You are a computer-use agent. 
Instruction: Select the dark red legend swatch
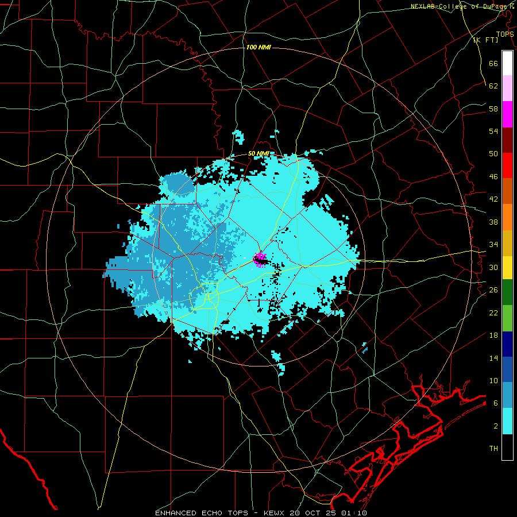[x=507, y=140]
